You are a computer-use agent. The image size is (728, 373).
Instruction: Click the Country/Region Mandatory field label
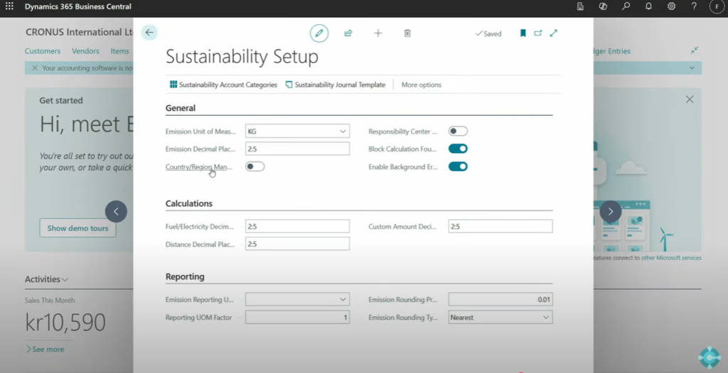coord(199,167)
